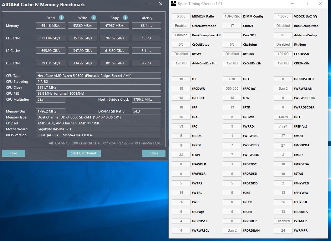Click the BankGroupSwapAlt label
Screen dimensions: 331x241
click(x=206, y=35)
